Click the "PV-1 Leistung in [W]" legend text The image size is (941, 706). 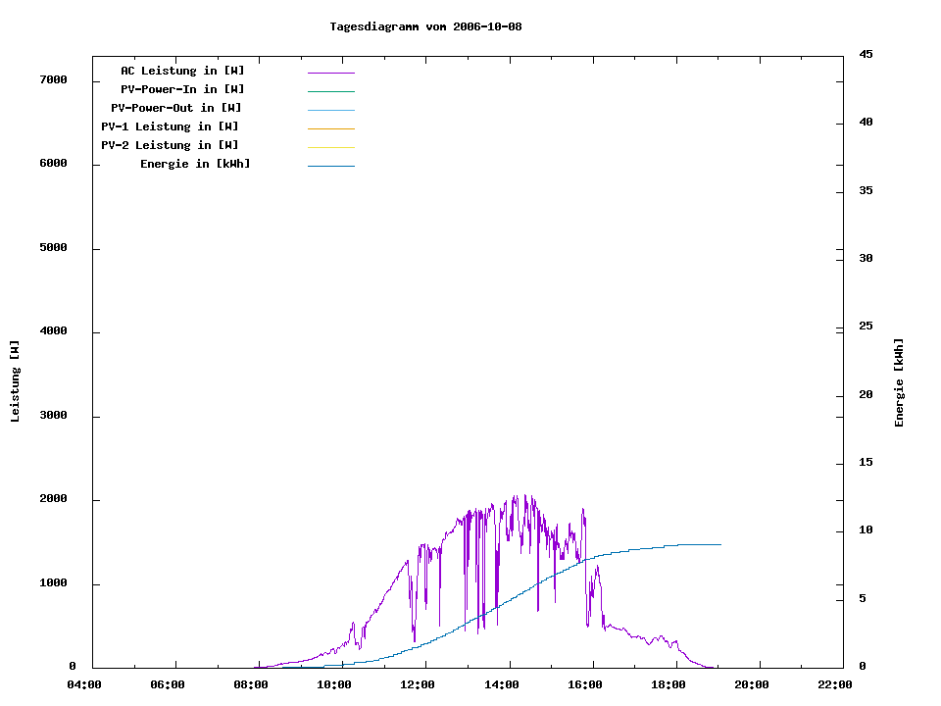[x=170, y=126]
